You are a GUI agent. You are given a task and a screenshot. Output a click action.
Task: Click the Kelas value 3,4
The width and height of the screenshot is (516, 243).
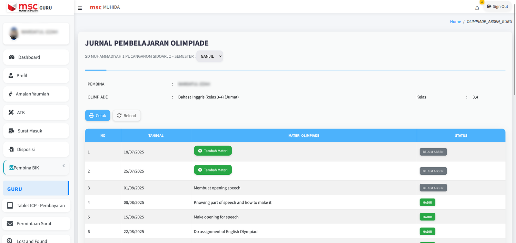pos(475,97)
